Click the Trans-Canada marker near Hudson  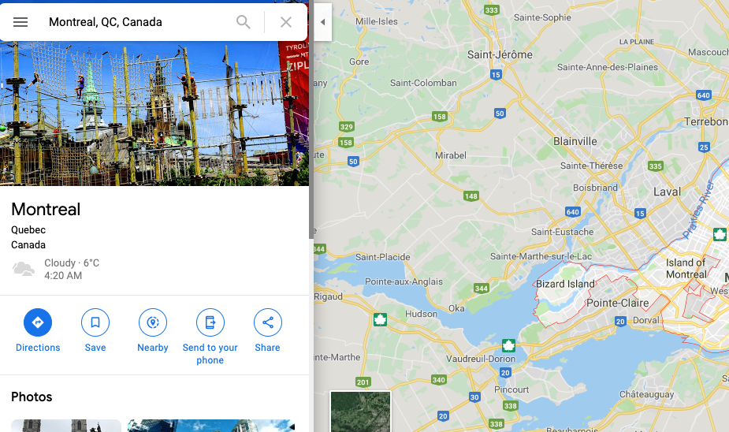(381, 319)
